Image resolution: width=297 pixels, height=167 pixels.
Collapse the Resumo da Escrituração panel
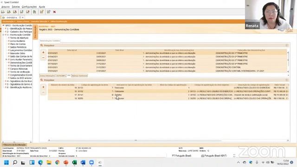click(14, 145)
